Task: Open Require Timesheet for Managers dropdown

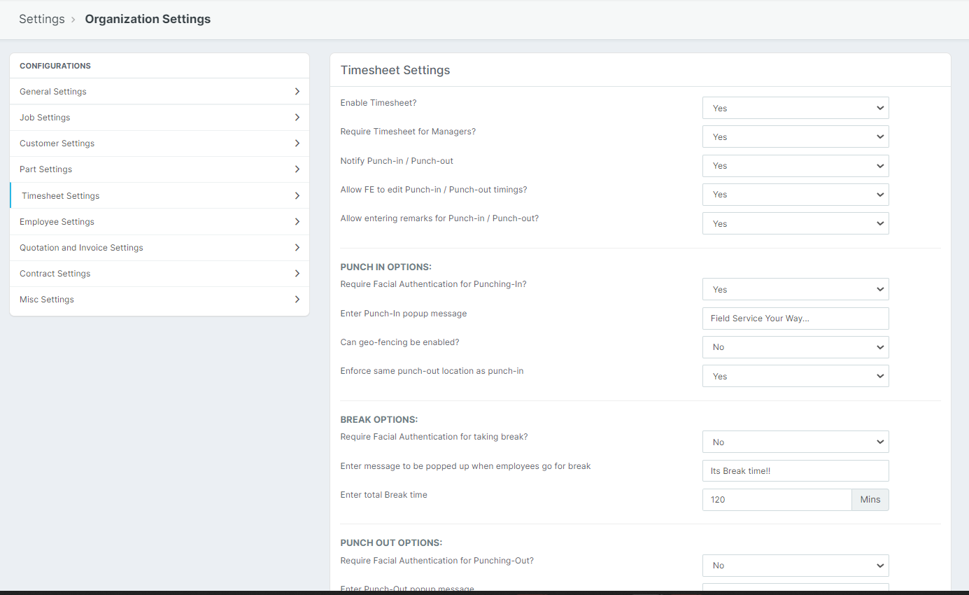Action: tap(795, 137)
